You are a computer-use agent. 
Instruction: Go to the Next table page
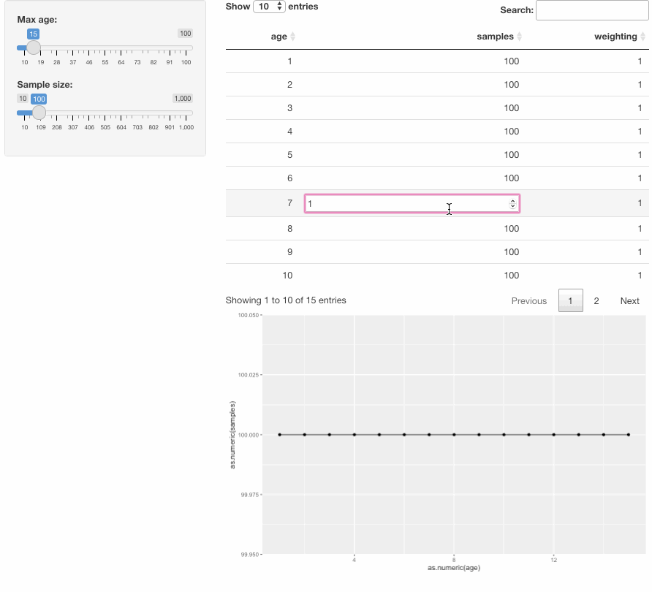[x=629, y=300]
